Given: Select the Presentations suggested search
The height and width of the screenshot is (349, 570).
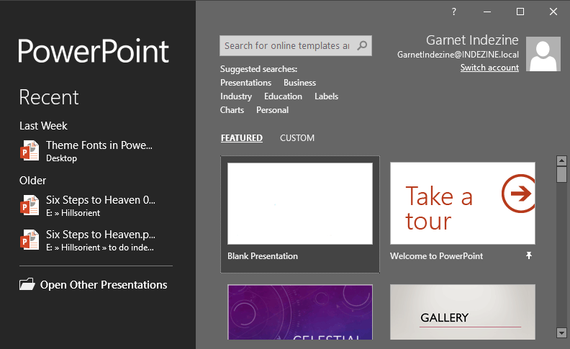Looking at the screenshot, I should pyautogui.click(x=245, y=83).
